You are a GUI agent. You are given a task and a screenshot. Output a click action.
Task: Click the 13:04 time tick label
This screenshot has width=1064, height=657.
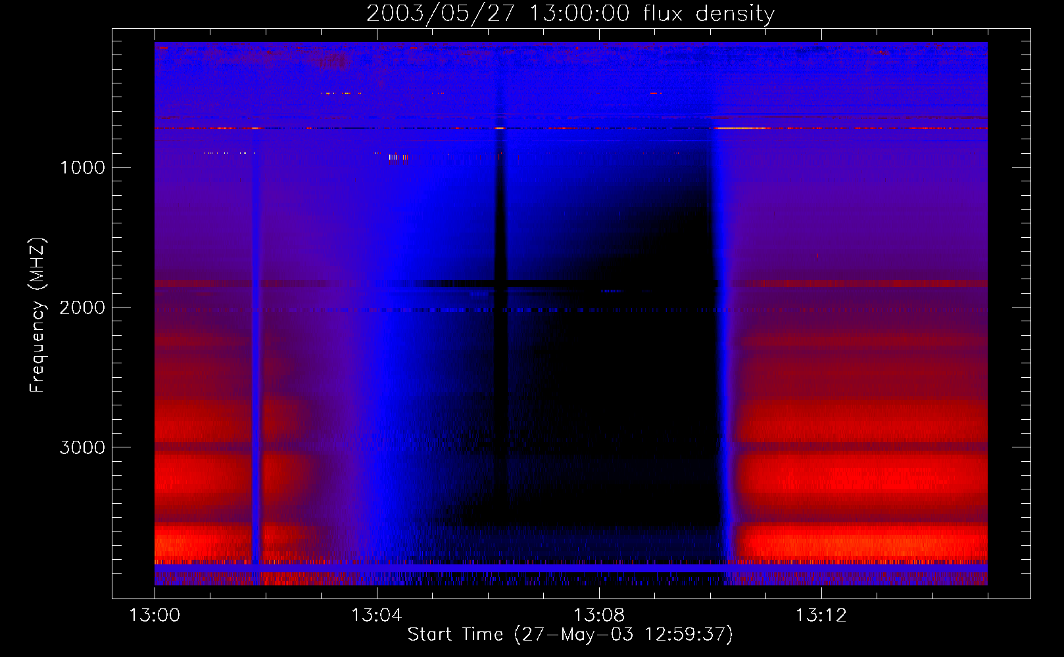coord(377,616)
